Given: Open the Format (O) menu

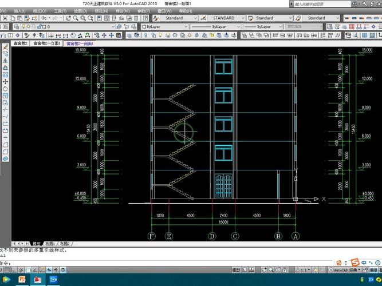Looking at the screenshot, I should 40,11.
